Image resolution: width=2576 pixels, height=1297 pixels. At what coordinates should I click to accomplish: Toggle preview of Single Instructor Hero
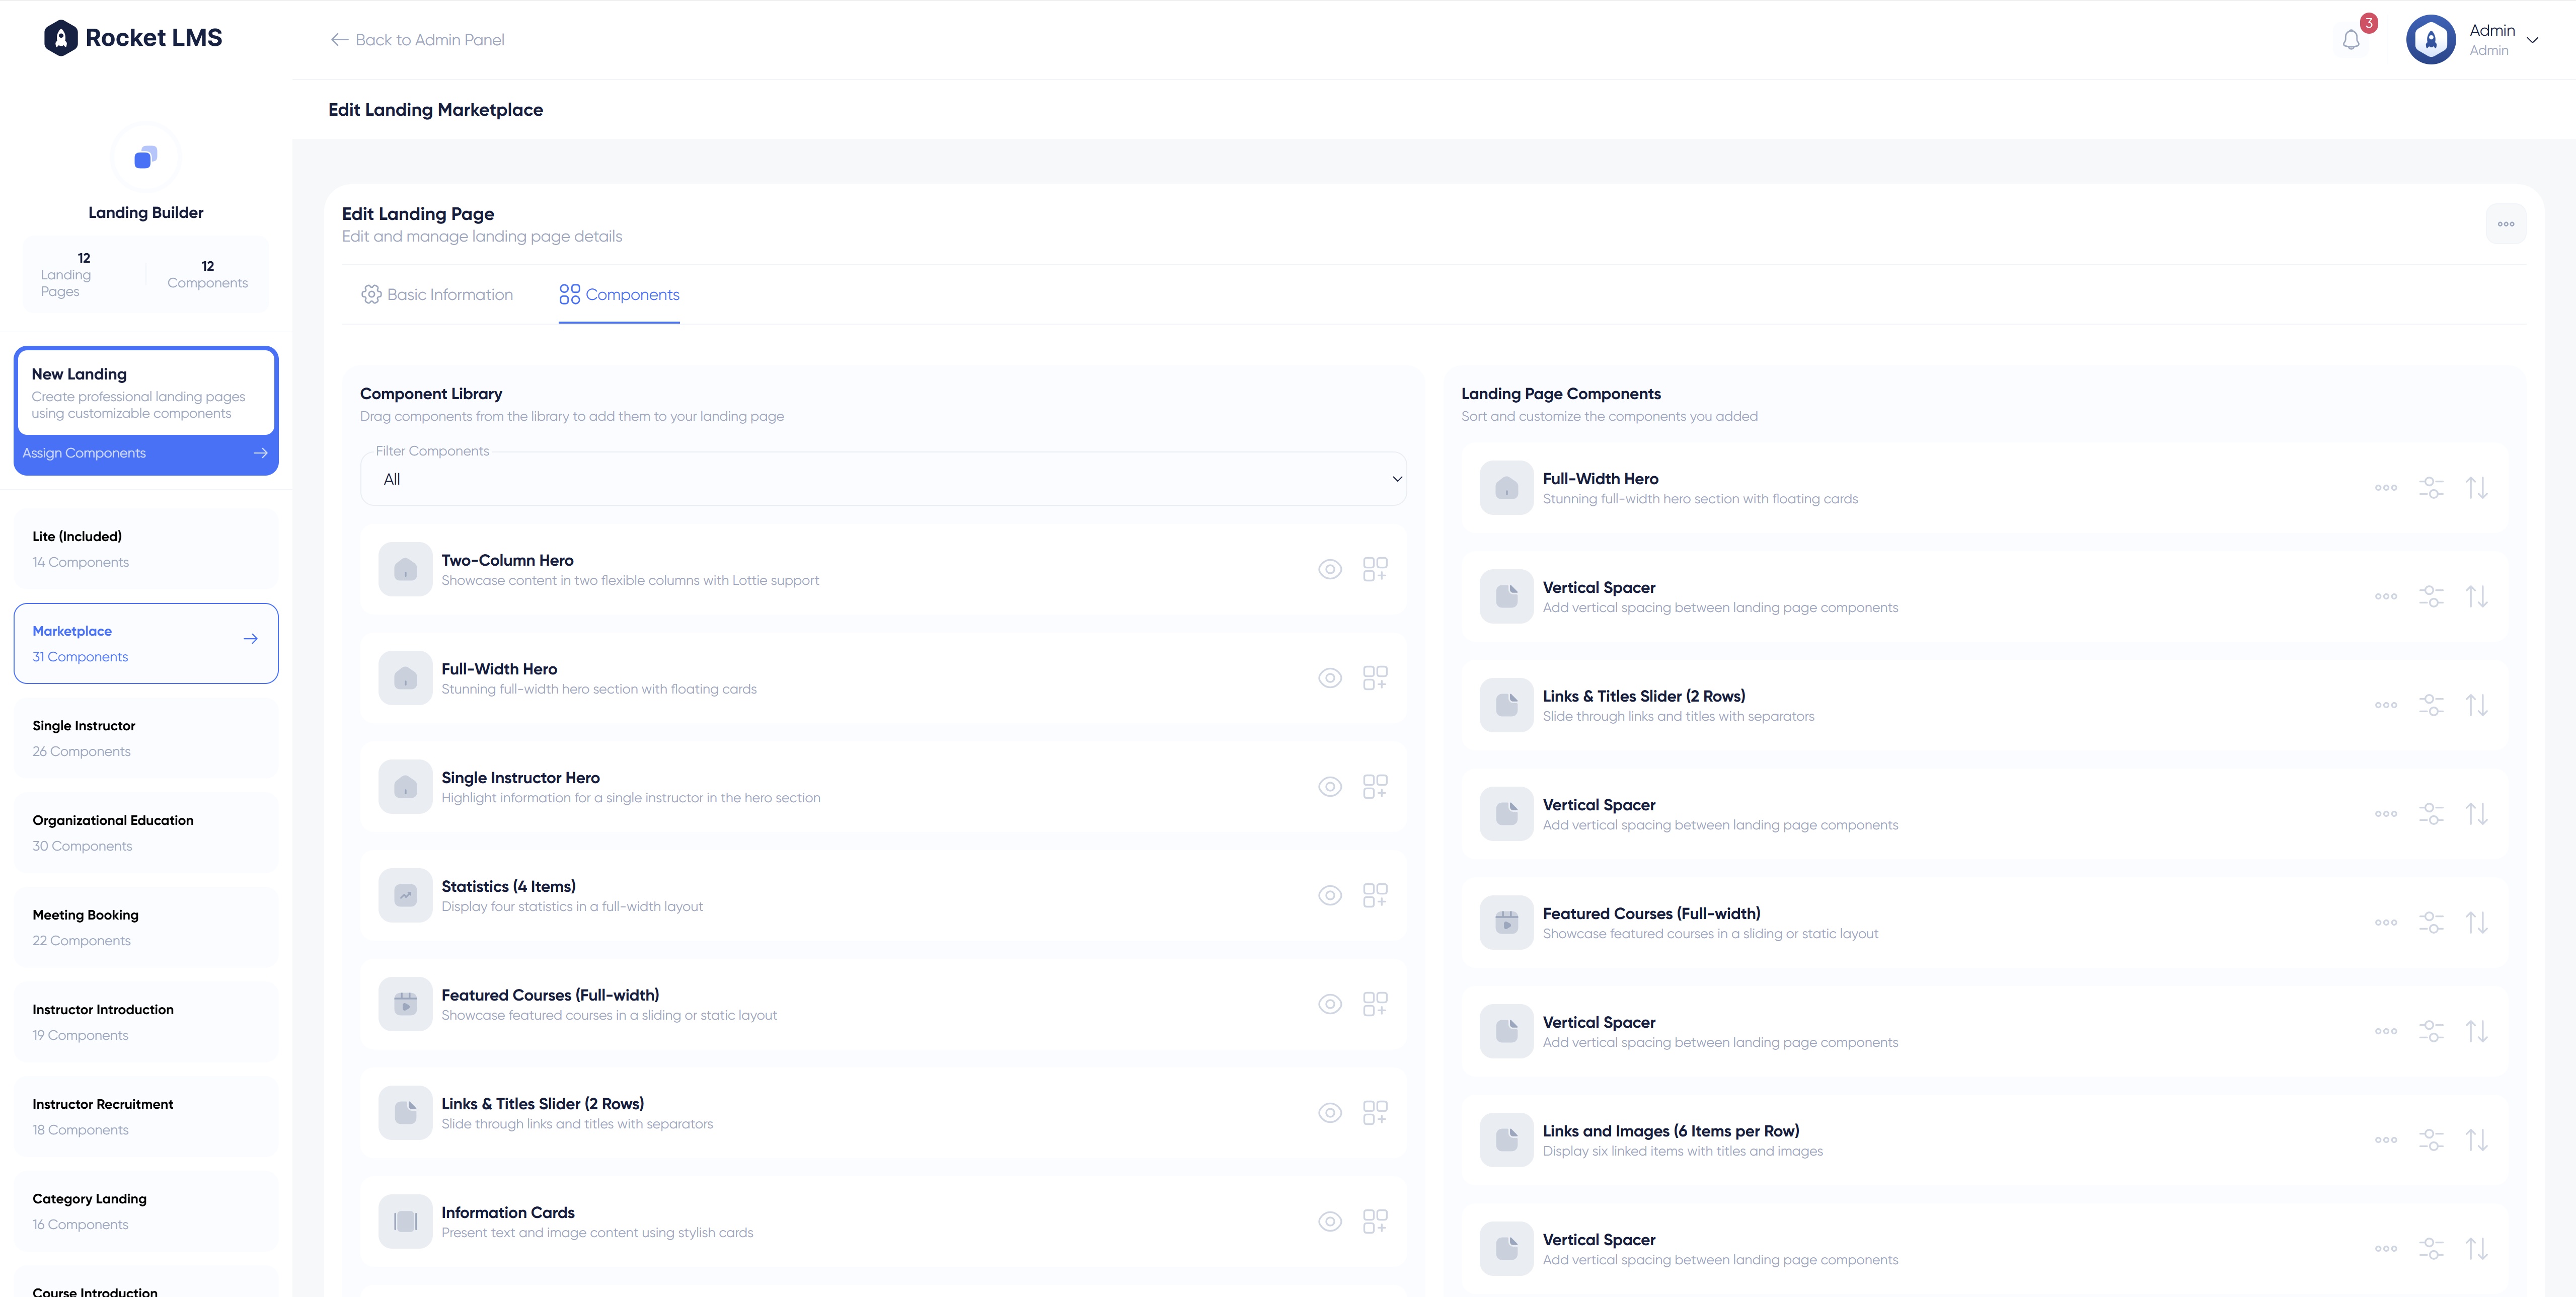tap(1330, 786)
